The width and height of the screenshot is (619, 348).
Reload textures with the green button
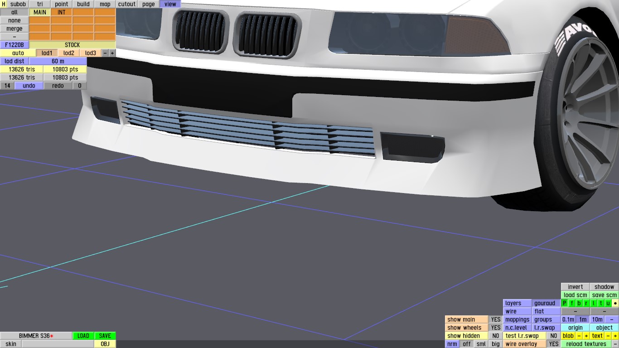pos(586,344)
